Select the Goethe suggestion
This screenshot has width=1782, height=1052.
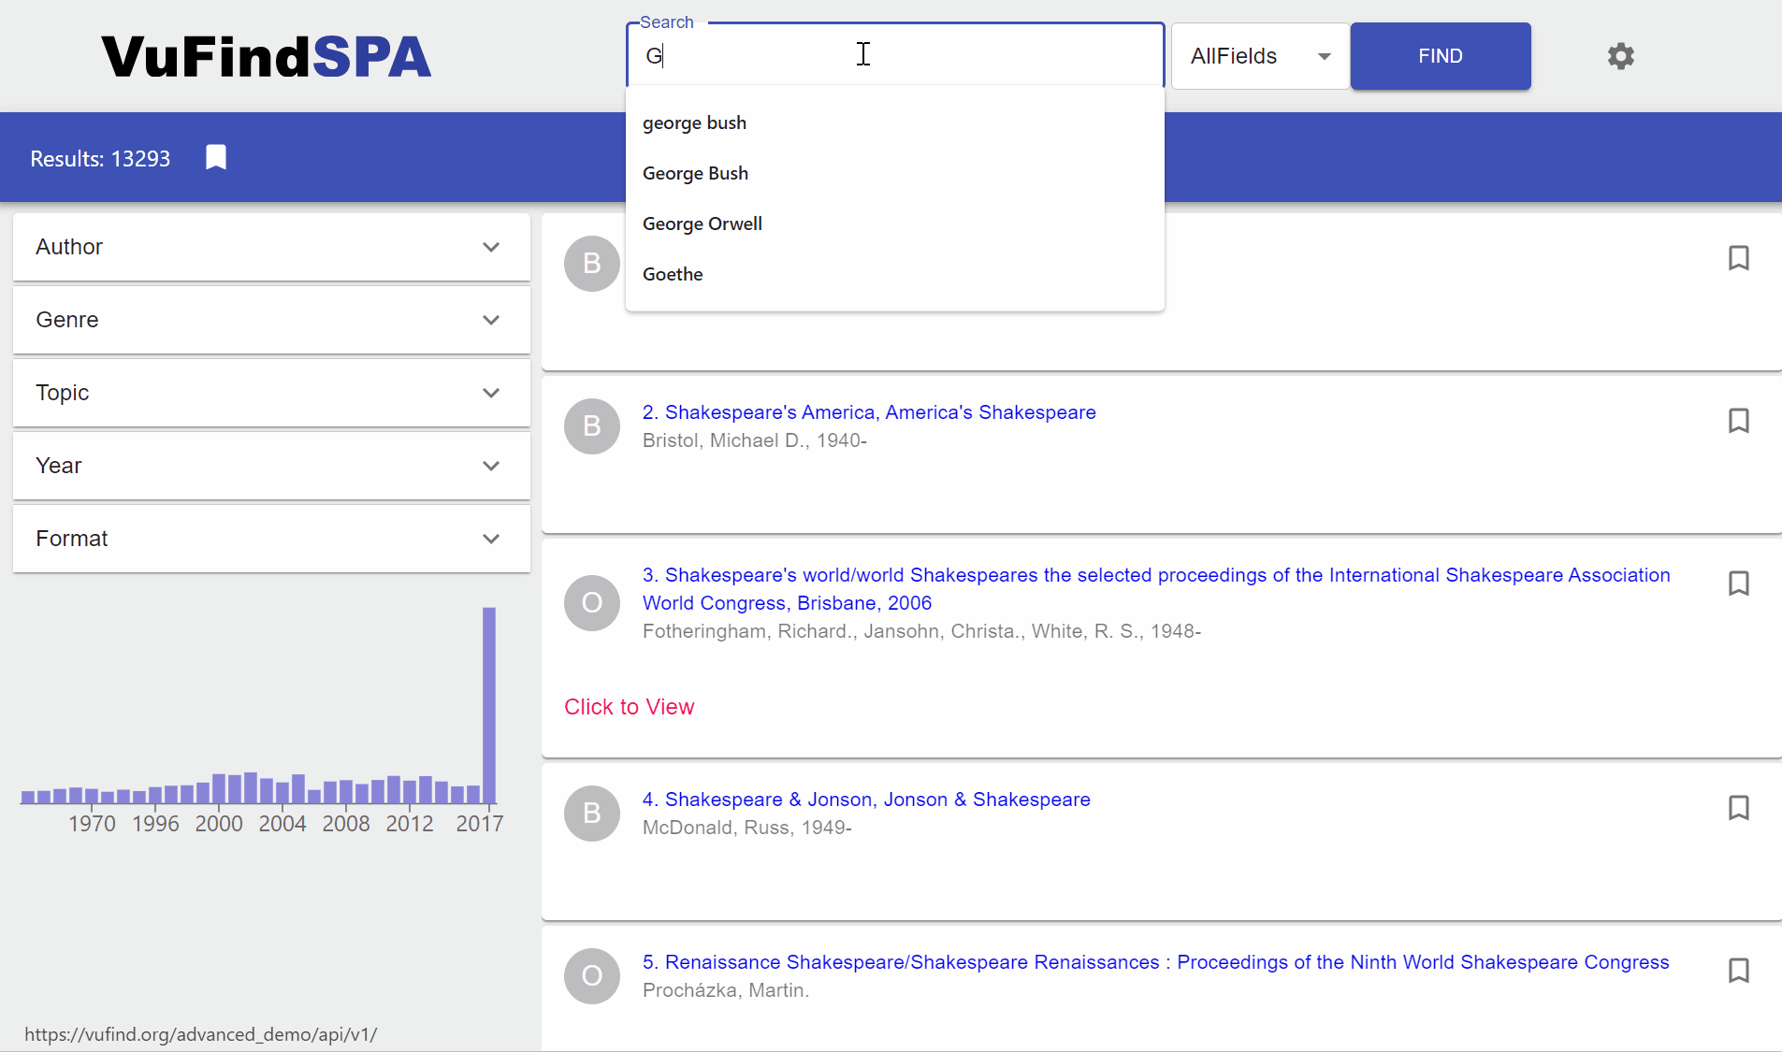894,275
